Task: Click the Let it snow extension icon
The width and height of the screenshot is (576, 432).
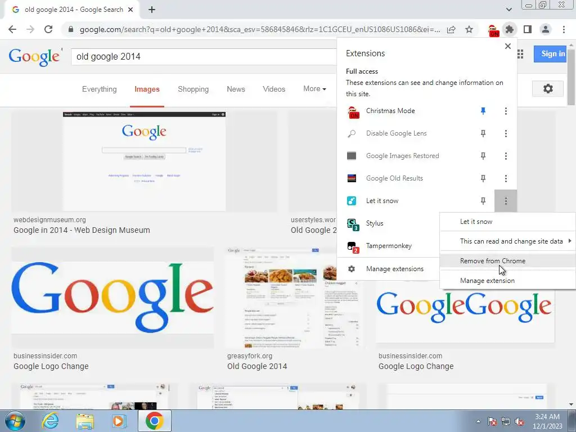Action: pos(352,201)
